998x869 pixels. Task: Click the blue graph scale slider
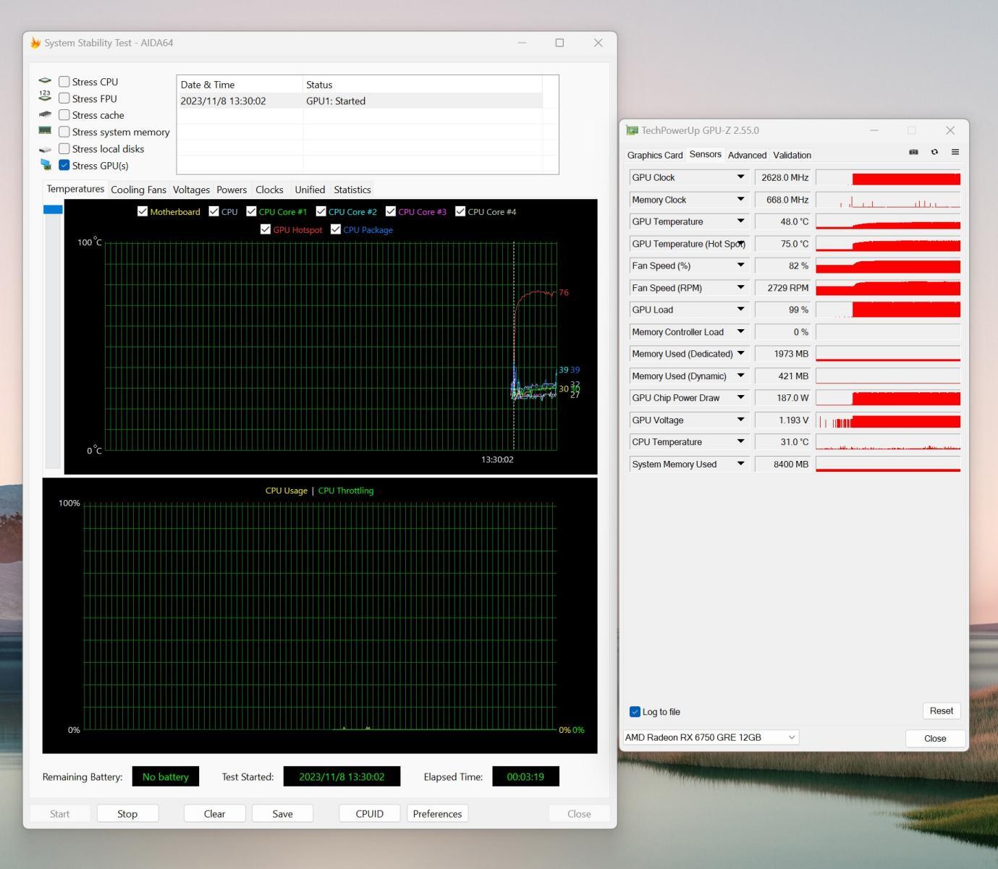[x=53, y=210]
